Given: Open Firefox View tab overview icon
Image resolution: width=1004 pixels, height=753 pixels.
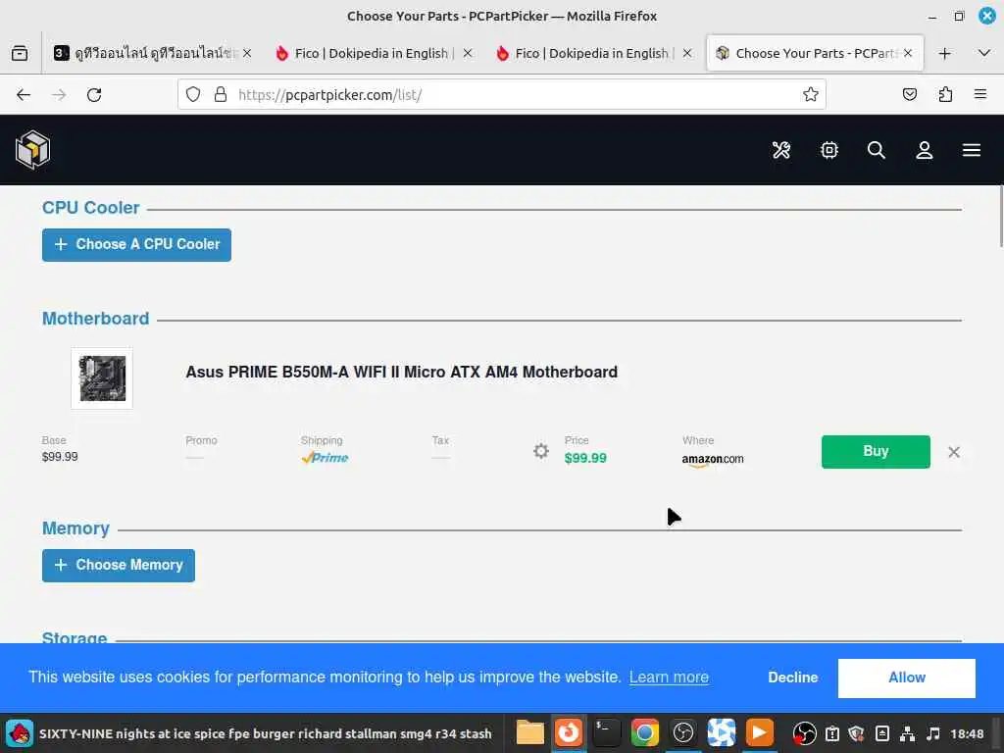Looking at the screenshot, I should click(20, 53).
